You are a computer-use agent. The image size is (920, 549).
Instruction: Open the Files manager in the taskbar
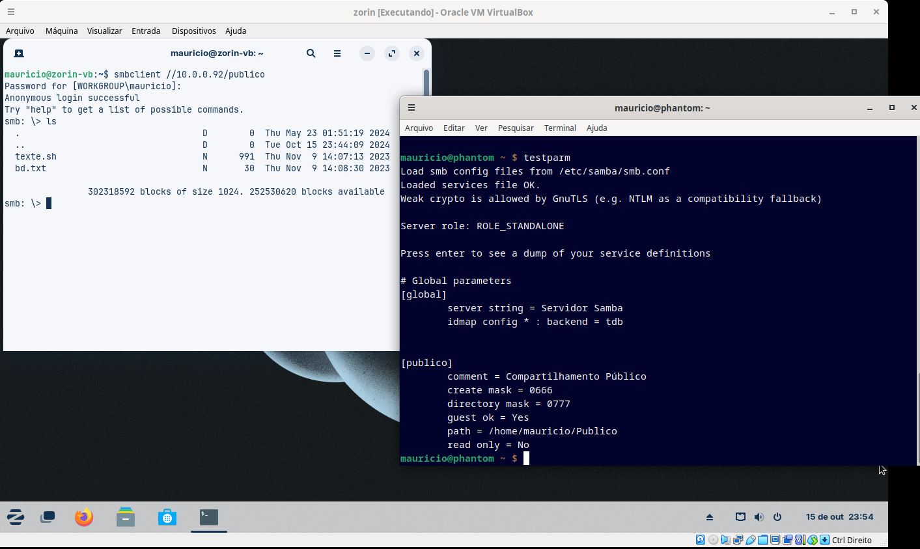126,517
